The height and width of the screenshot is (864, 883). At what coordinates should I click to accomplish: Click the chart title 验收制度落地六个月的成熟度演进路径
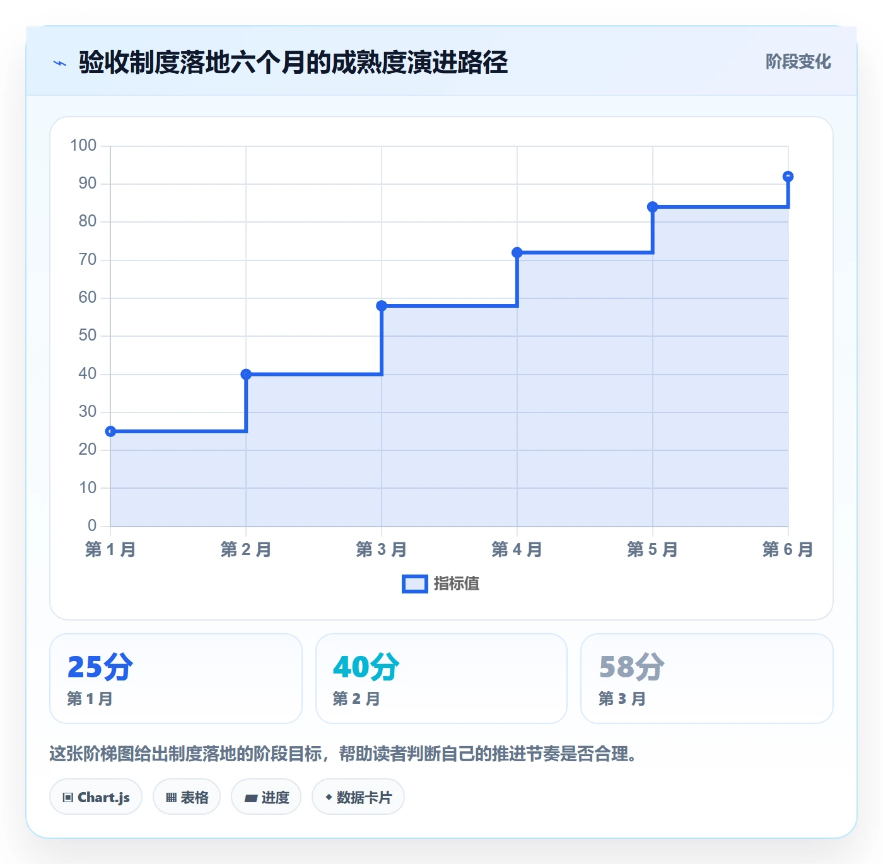(293, 62)
